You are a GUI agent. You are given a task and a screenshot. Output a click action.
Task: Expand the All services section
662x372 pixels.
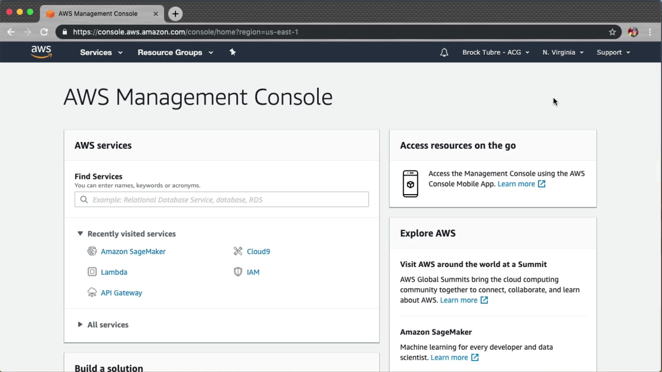80,324
